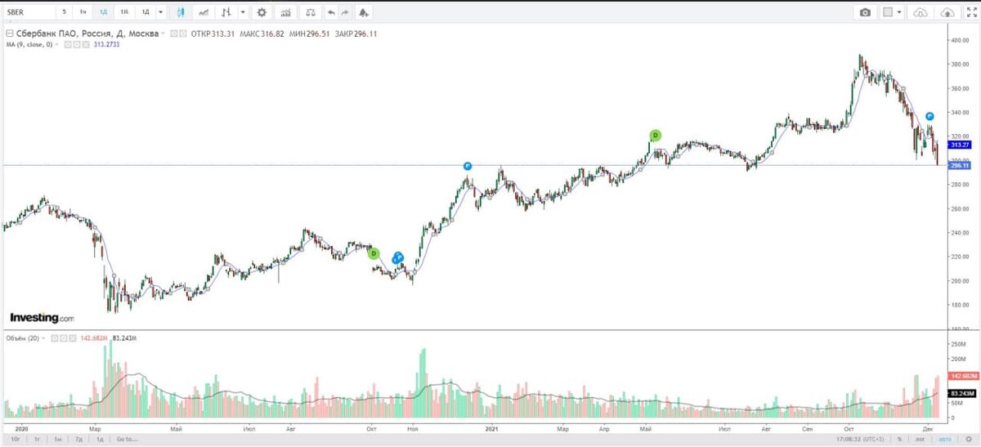Collapse the Сбербанк ПАО legend
Screen dimensions: 981x447
click(x=9, y=34)
